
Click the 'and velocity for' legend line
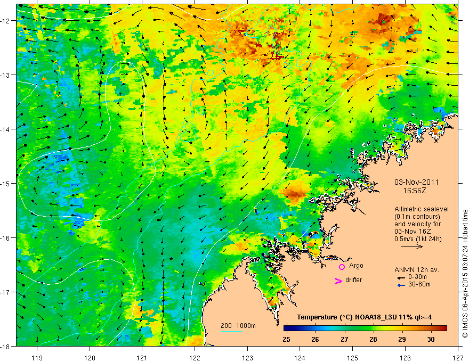click(417, 224)
